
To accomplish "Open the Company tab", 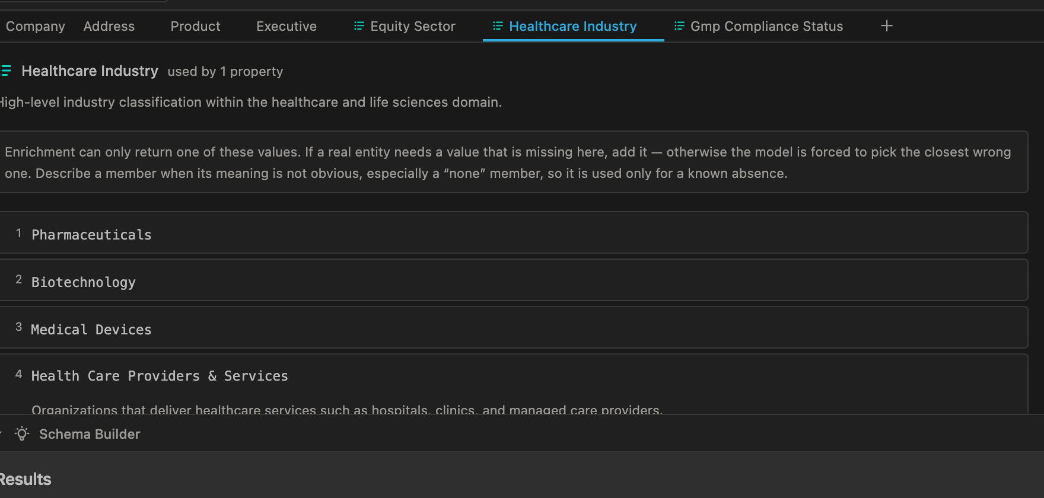I will [36, 26].
